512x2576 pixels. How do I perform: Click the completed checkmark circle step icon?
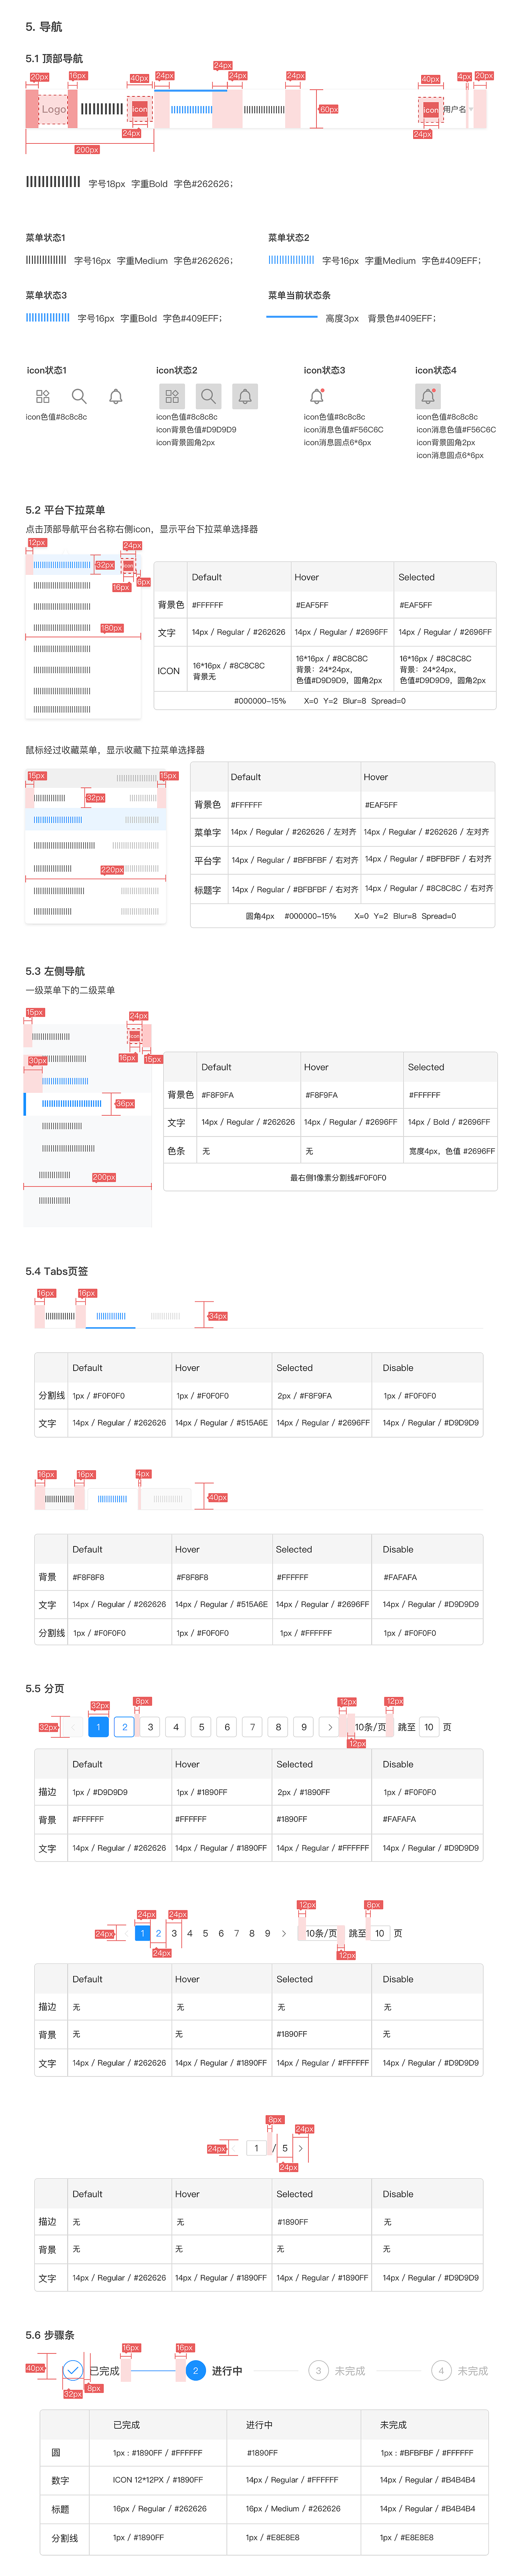[73, 2371]
